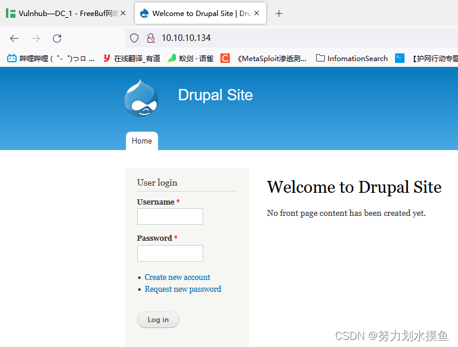
Task: Follow the Create new account link
Action: pos(177,277)
